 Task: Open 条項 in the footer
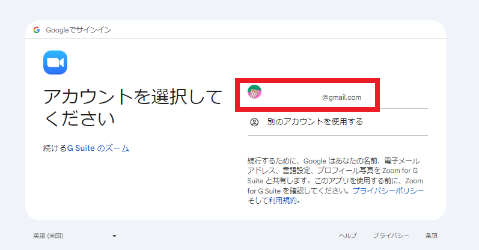pyautogui.click(x=431, y=236)
